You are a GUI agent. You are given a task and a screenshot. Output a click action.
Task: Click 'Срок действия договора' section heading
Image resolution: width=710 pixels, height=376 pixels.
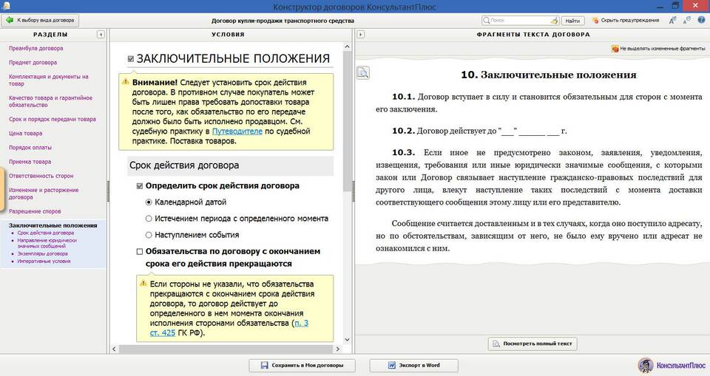[184, 165]
